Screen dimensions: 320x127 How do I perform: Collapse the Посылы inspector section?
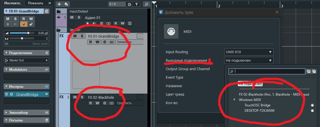click(x=6, y=120)
